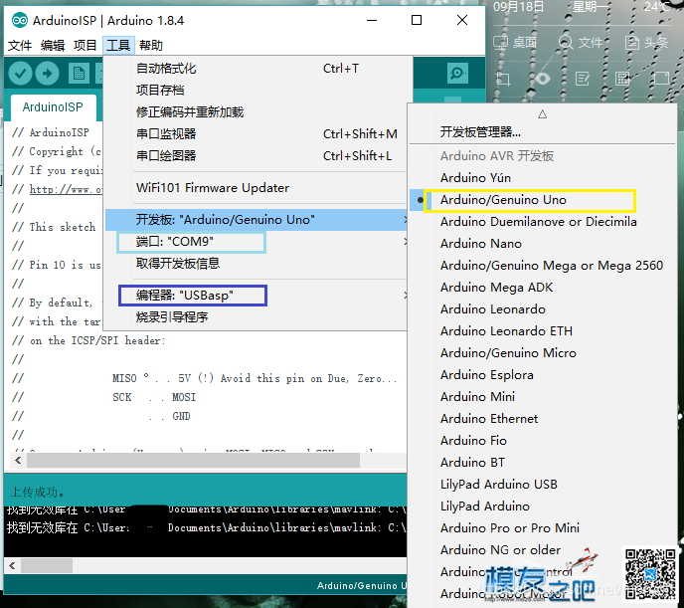Select Arduino BT board
684x608 pixels.
point(542,463)
